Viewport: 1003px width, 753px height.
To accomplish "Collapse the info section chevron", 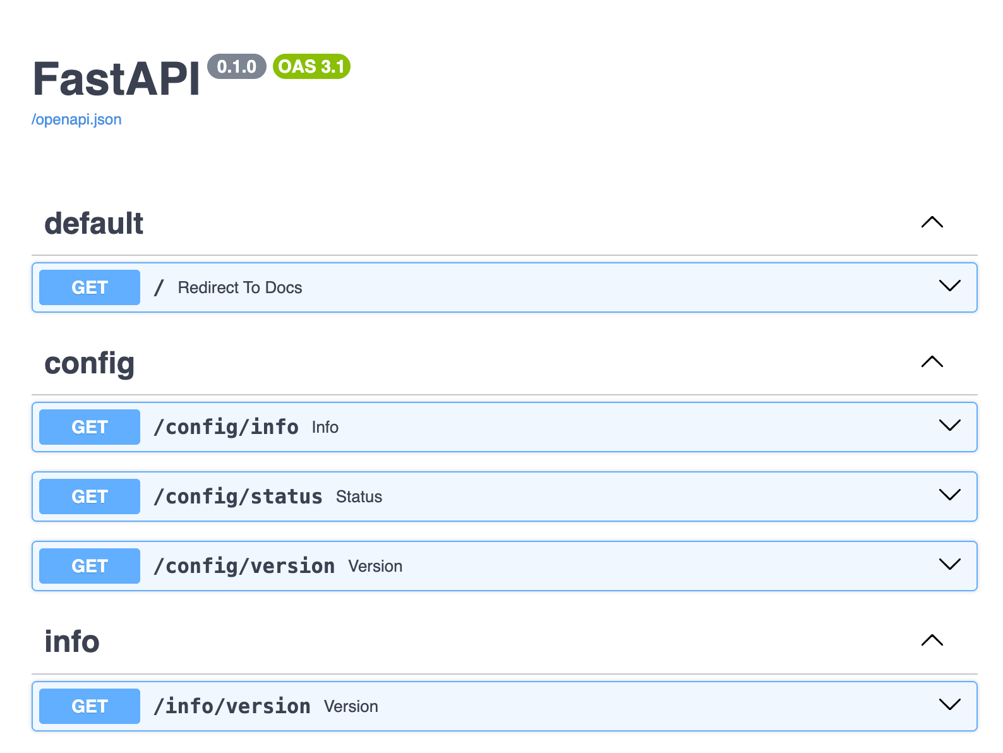I will [932, 641].
